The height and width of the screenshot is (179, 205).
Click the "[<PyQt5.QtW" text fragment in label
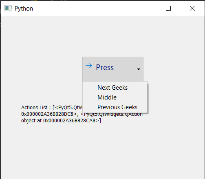coord(68,108)
